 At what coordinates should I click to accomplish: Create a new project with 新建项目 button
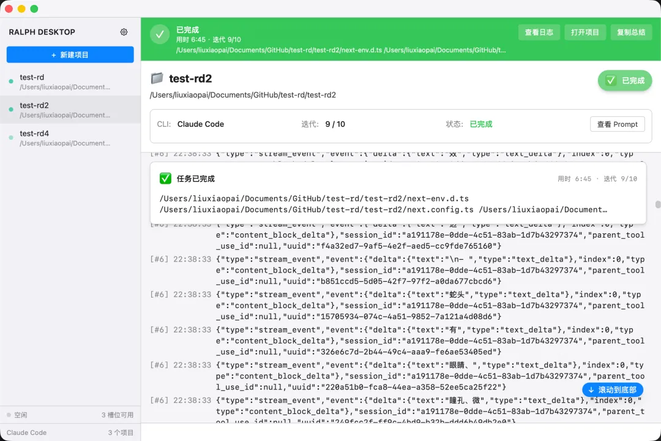(70, 55)
